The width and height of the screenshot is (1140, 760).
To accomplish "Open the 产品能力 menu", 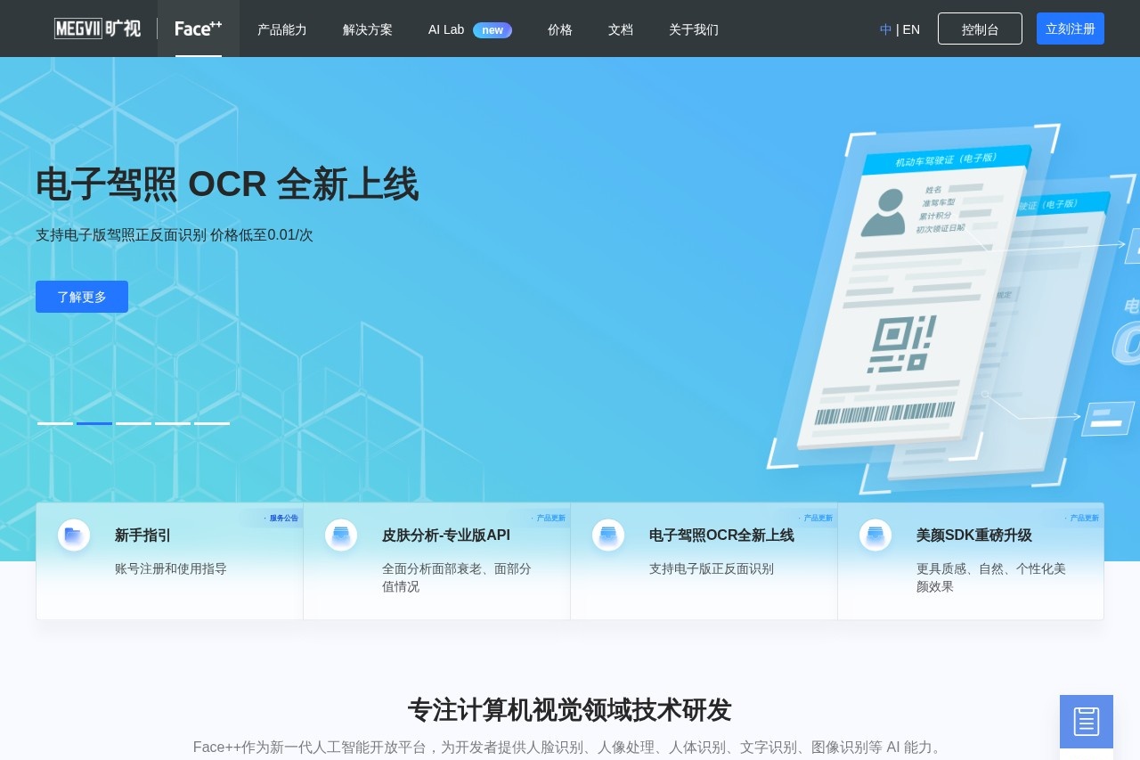I will pyautogui.click(x=282, y=29).
